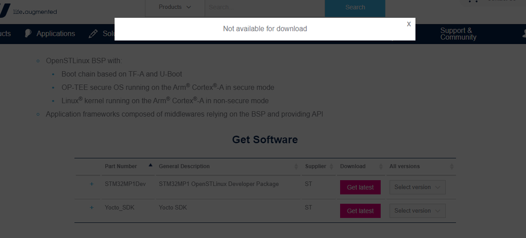This screenshot has width=526, height=238.
Task: Expand the Yocto_SDK row details
Action: click(92, 208)
